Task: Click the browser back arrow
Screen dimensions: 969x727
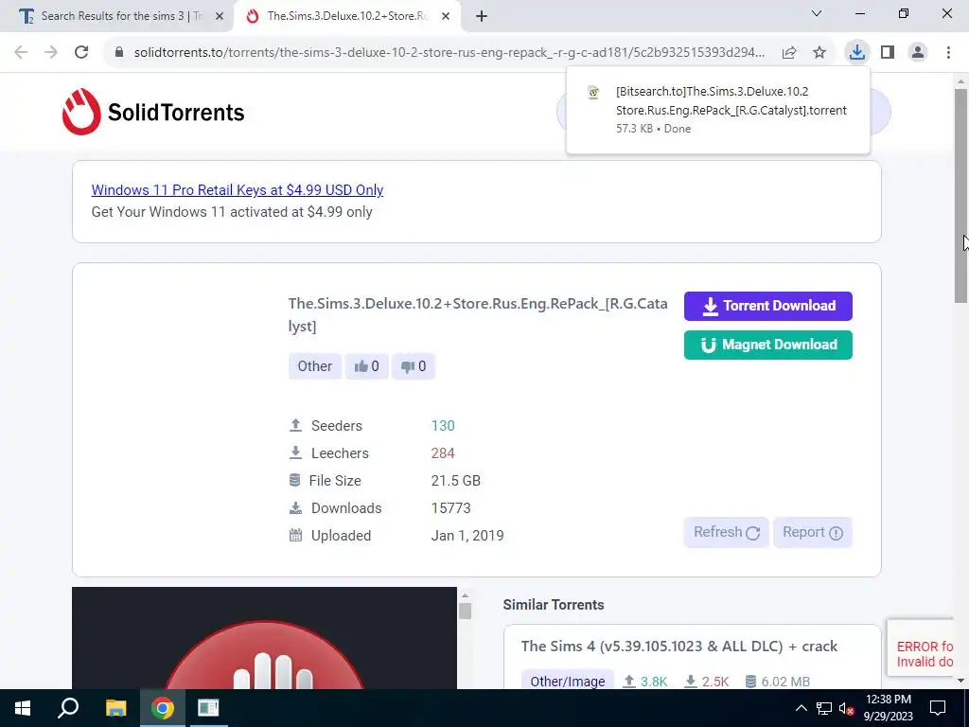Action: click(21, 52)
